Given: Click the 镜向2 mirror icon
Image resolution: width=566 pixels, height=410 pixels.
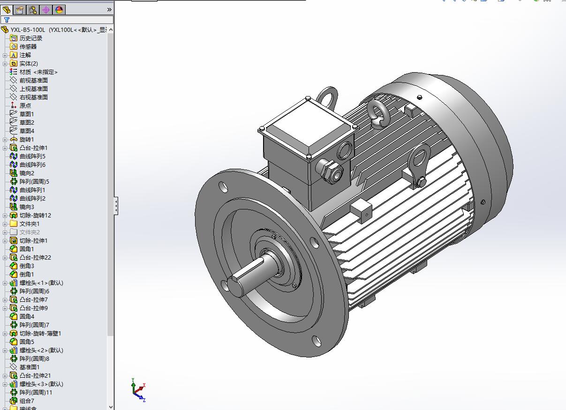Looking at the screenshot, I should [14, 173].
